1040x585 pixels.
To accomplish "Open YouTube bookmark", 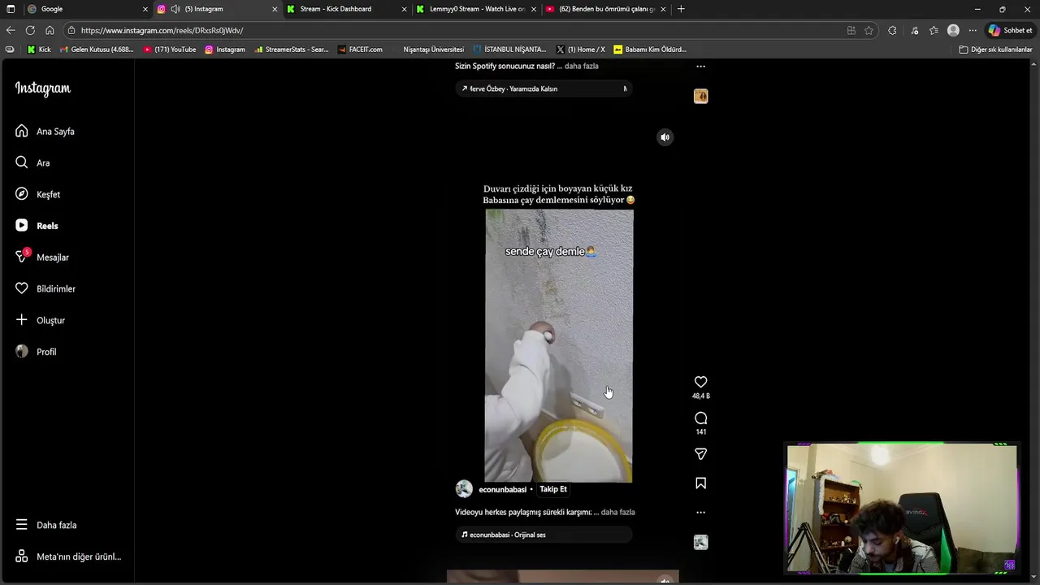I will (169, 50).
